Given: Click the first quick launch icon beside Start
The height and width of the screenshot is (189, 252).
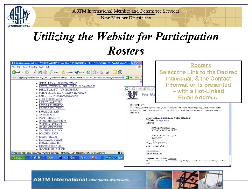Looking at the screenshot, I should point(31,157).
